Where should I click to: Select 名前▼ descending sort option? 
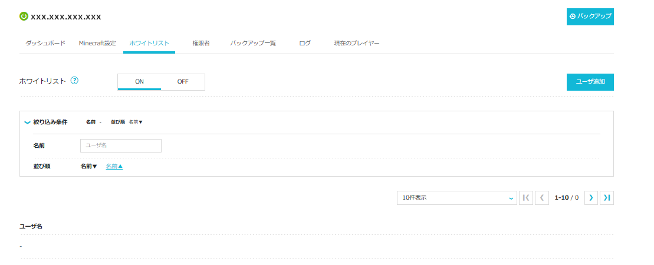[x=89, y=166]
